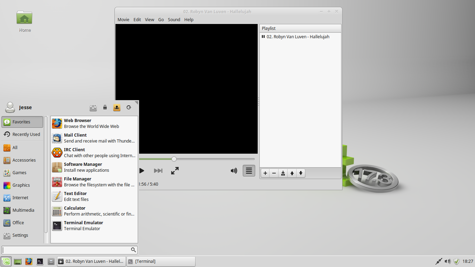Open system settings icon beside Jesse
The image size is (475, 267).
click(93, 107)
